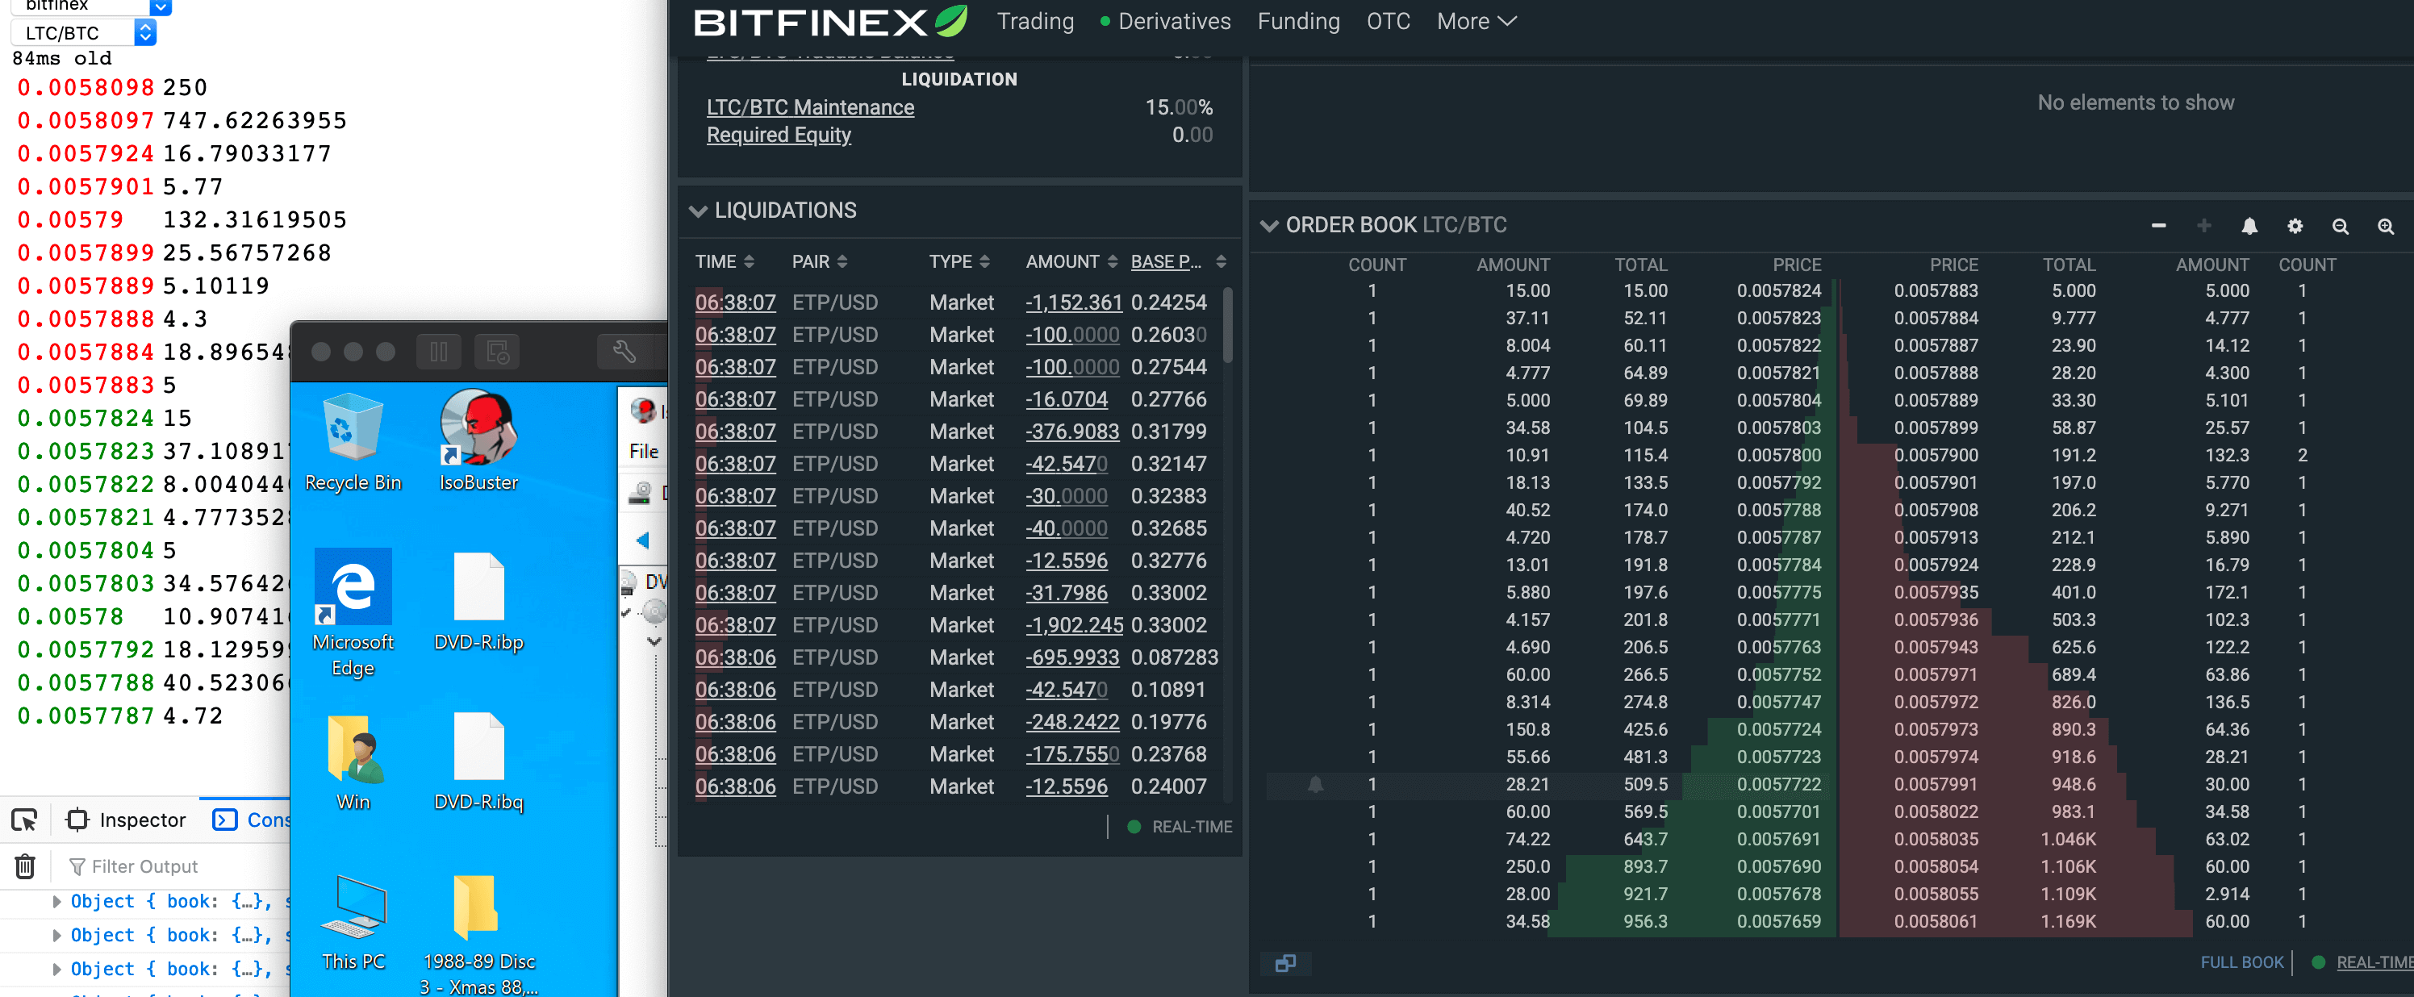This screenshot has width=2414, height=997.
Task: Clear console output with trash icon
Action: tap(25, 866)
